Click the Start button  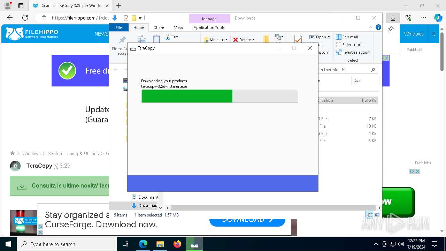click(x=8, y=244)
